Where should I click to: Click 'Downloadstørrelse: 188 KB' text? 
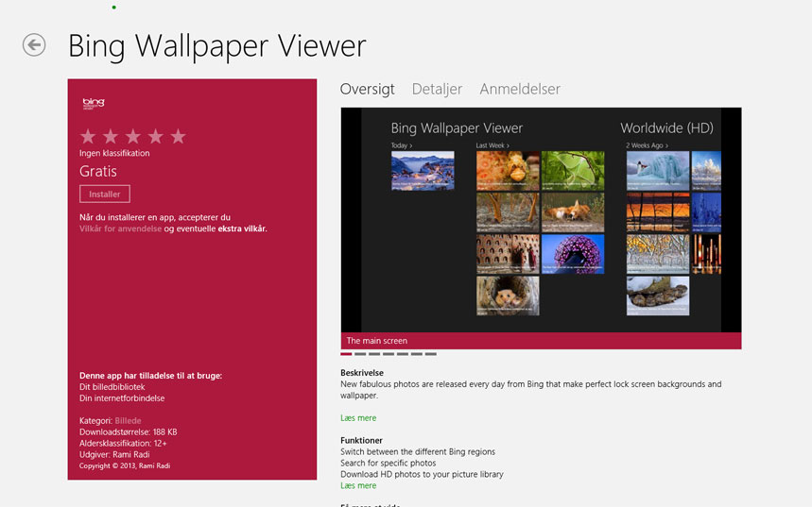[x=128, y=432]
